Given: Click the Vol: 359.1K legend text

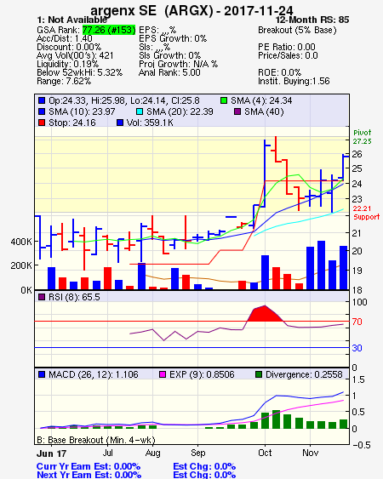Looking at the screenshot, I should pyautogui.click(x=150, y=123).
